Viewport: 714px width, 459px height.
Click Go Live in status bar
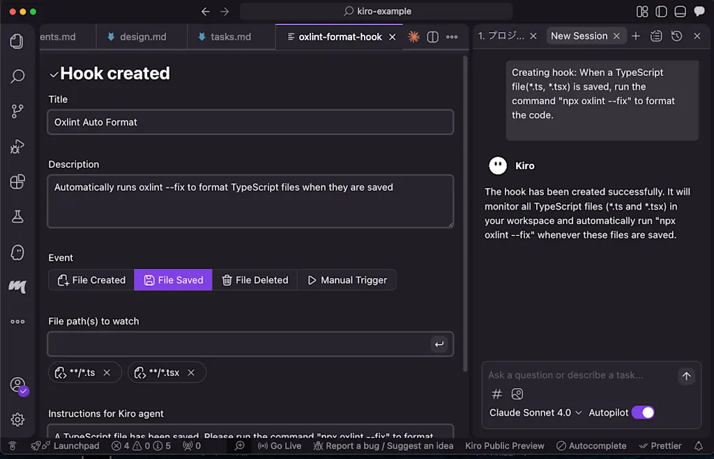[x=280, y=446]
